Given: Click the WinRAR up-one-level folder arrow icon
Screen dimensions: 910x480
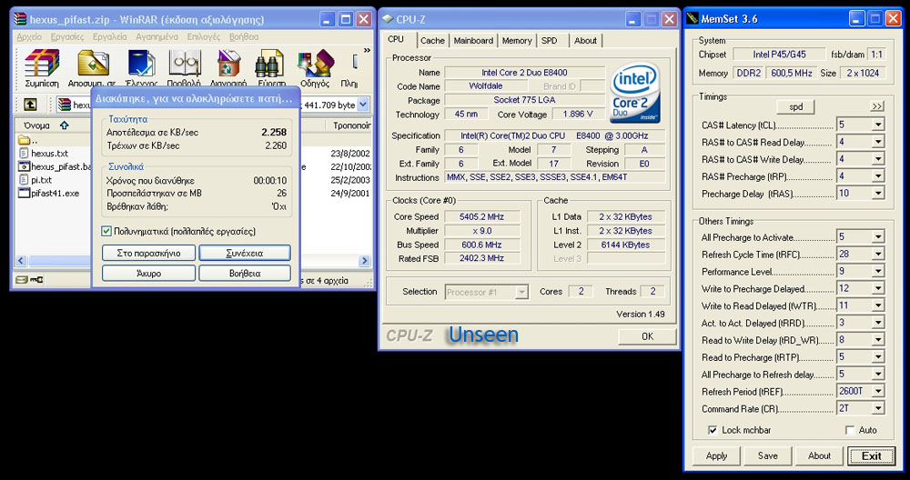Looking at the screenshot, I should (30, 105).
